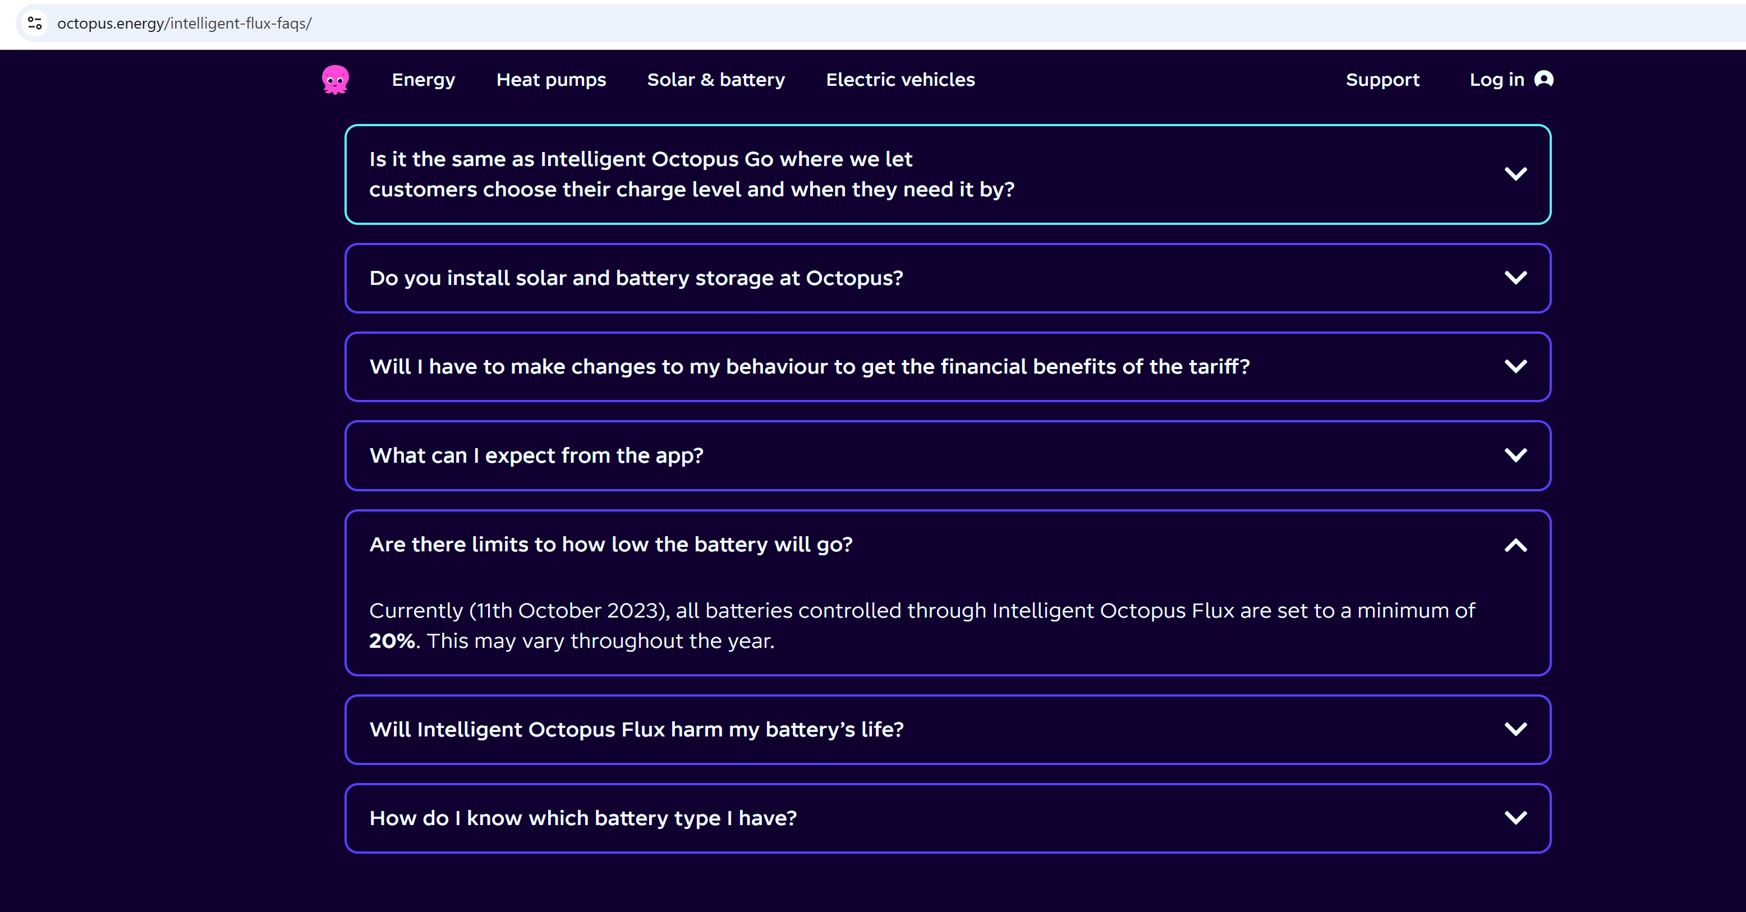Click chevron beside solar and battery storage question
Viewport: 1746px width, 912px height.
coord(1515,278)
